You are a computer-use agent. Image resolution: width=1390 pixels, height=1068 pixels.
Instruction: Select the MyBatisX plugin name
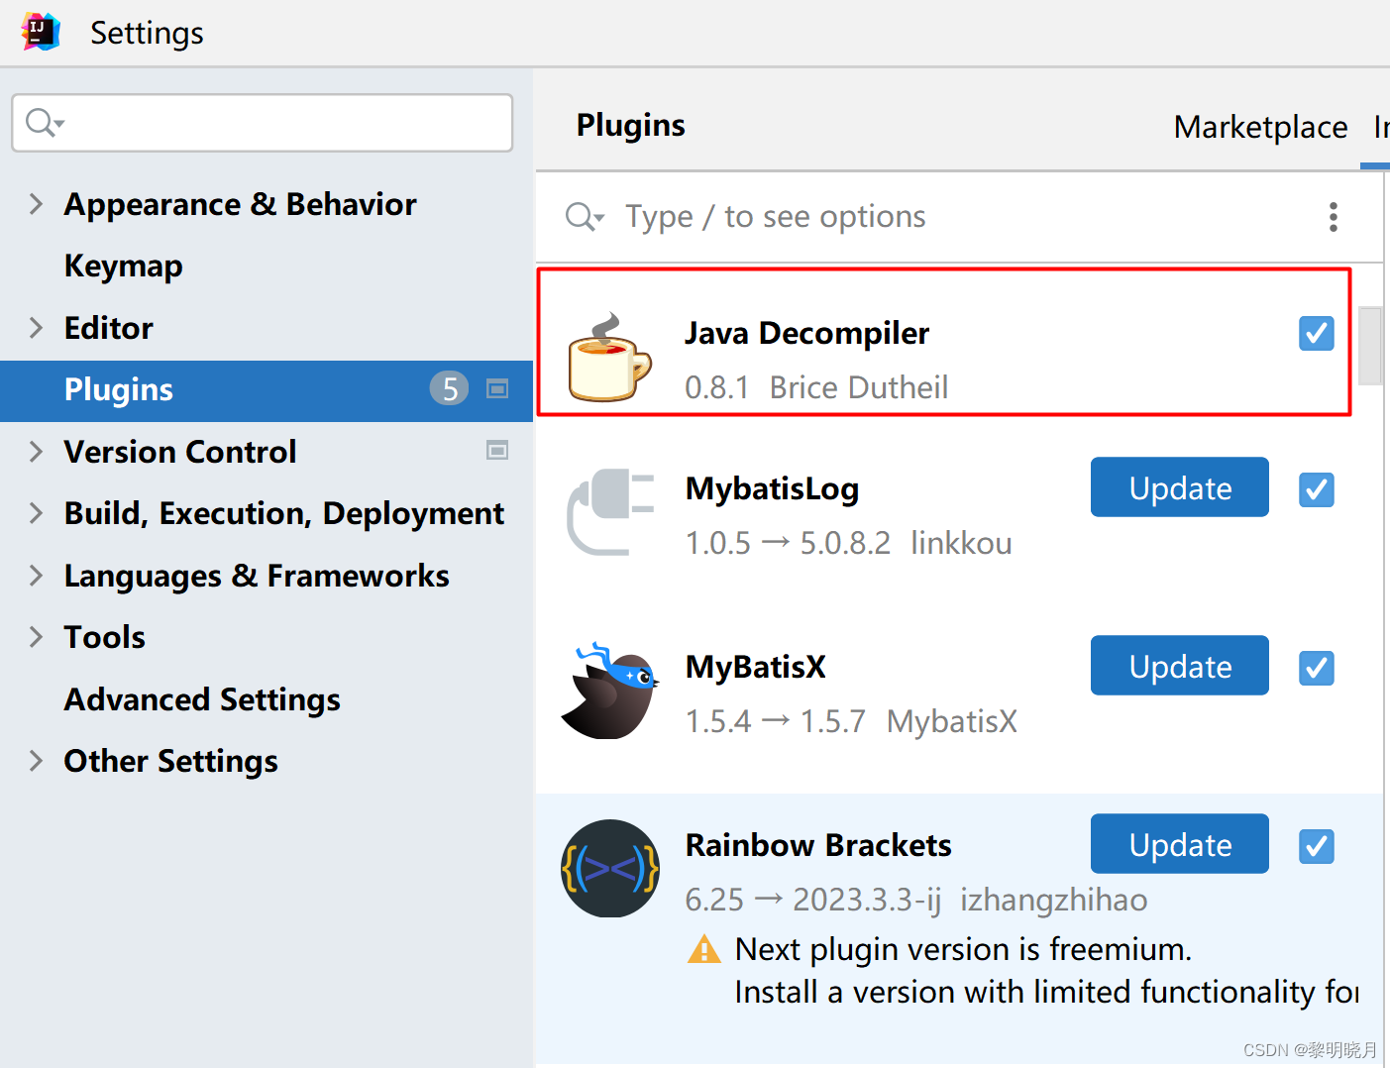click(x=755, y=667)
